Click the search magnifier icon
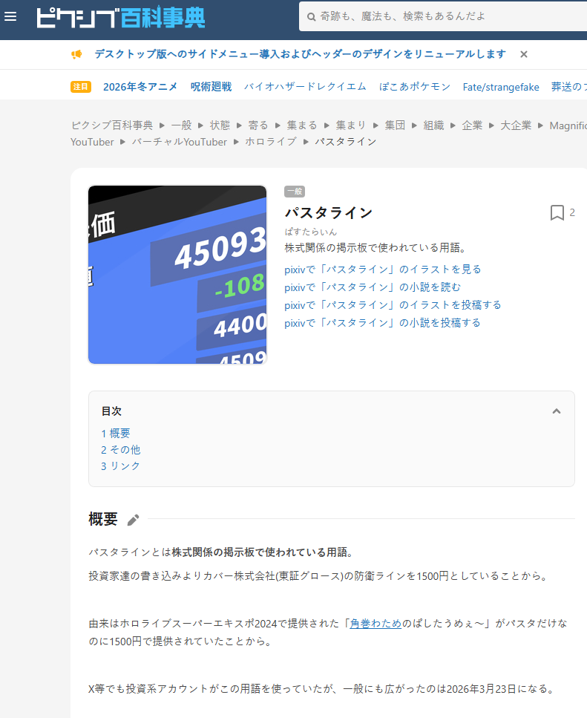The image size is (587, 718). point(311,16)
